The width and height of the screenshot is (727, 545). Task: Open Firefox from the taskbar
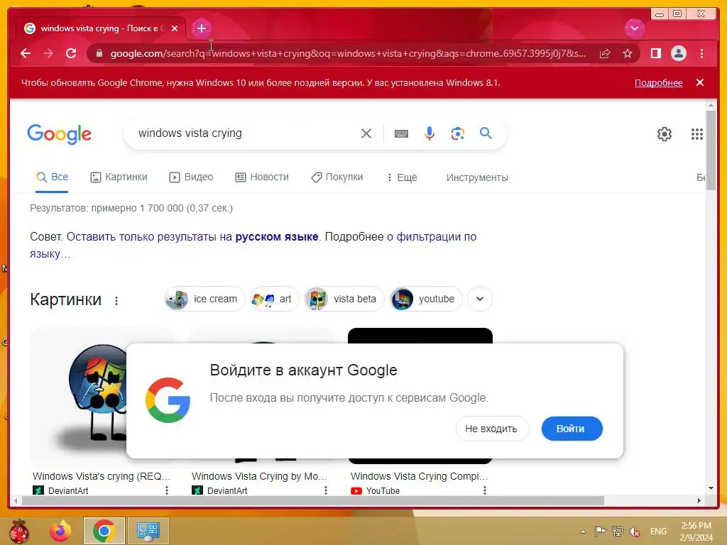click(61, 531)
